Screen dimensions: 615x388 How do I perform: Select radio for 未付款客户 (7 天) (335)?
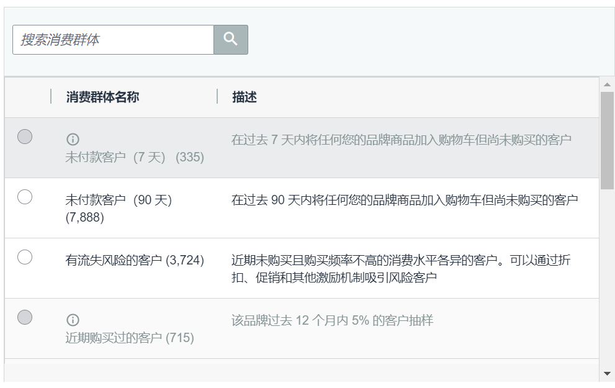tap(25, 137)
